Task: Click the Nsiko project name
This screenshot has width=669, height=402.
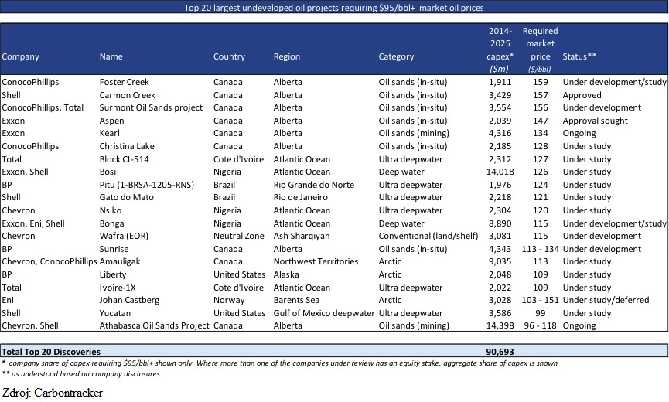Action: (x=111, y=210)
